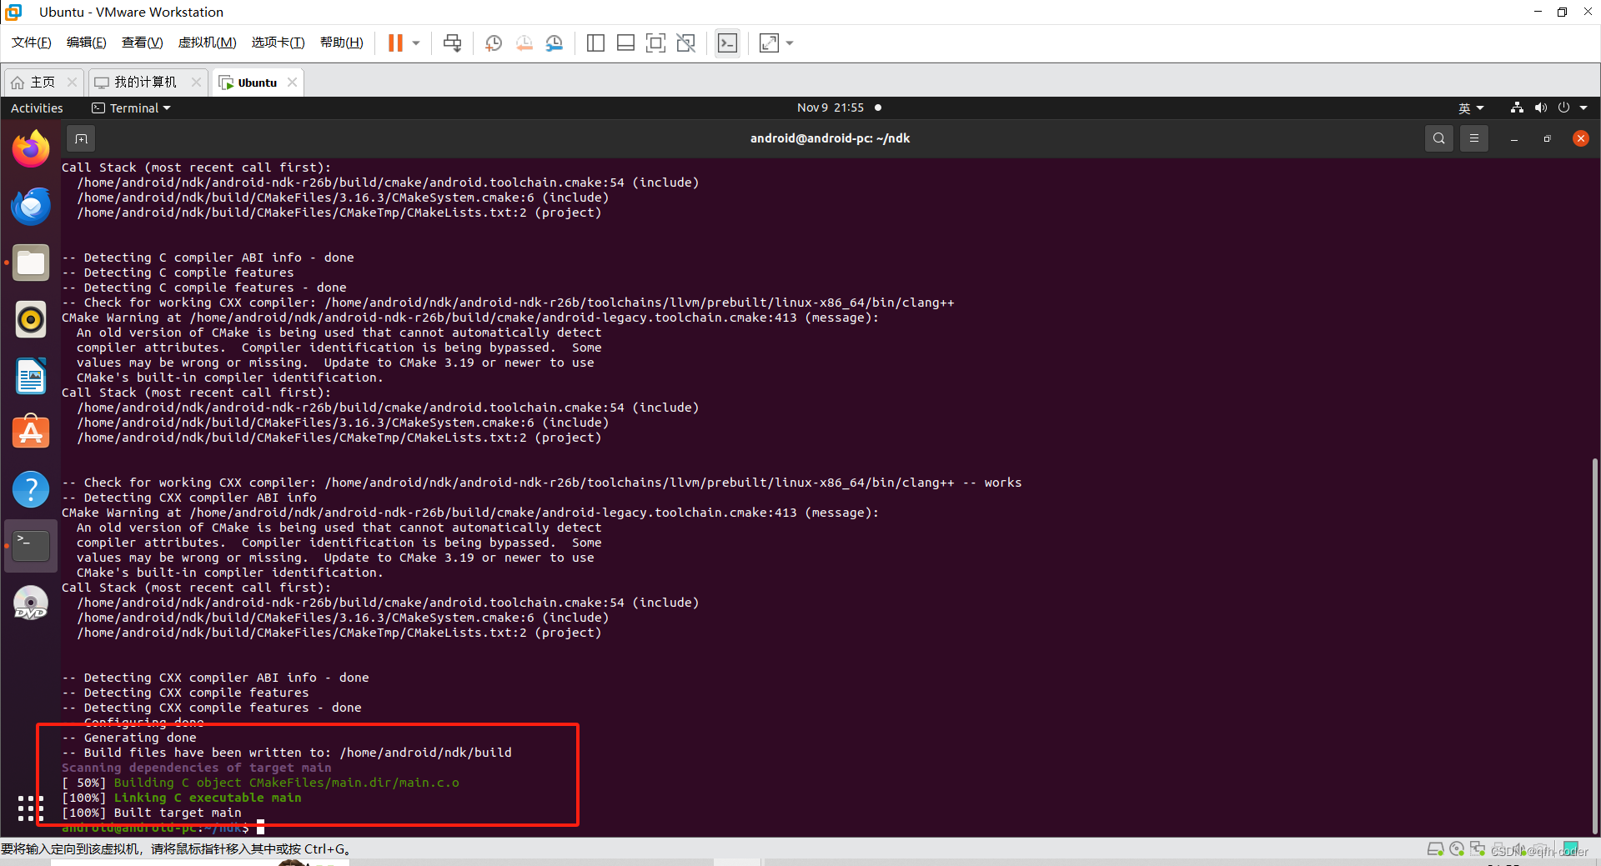
Task: Open the 编辑(E) menu
Action: (87, 43)
